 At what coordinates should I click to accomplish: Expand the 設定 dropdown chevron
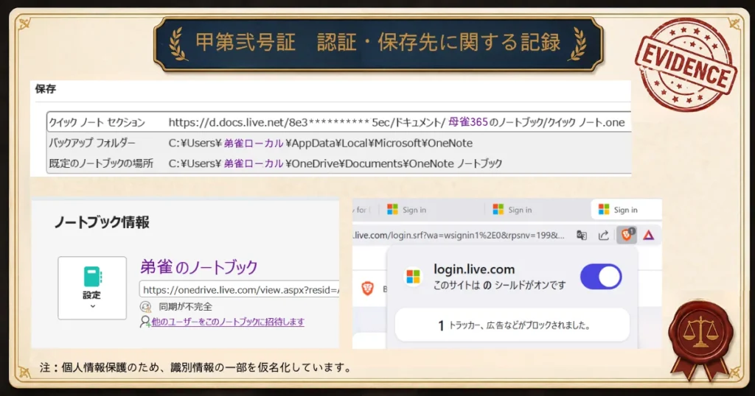[x=92, y=305]
